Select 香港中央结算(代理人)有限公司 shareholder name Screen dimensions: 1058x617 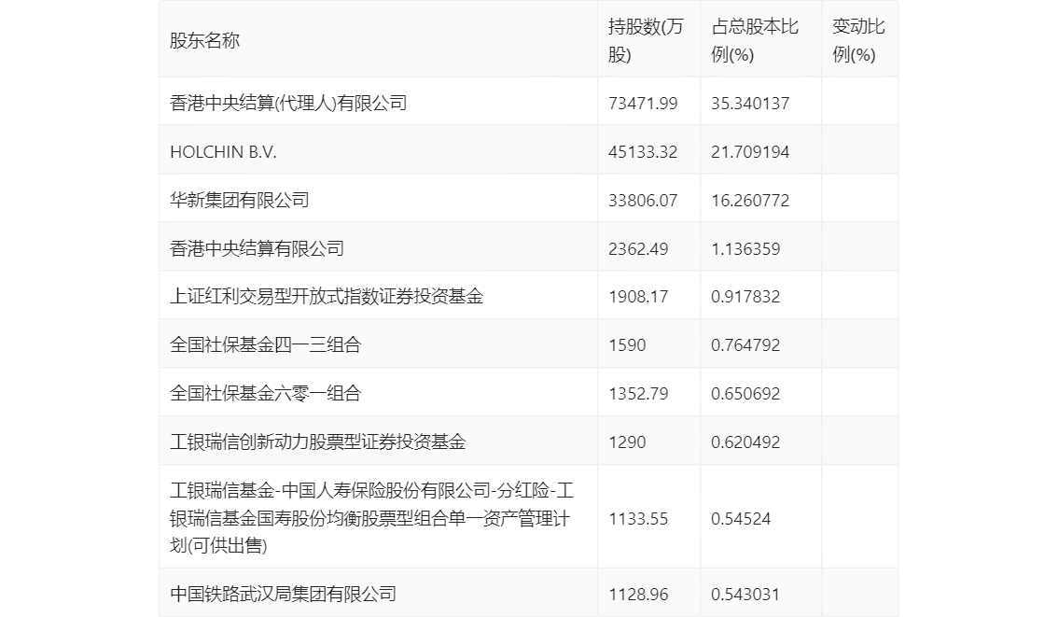click(x=288, y=104)
